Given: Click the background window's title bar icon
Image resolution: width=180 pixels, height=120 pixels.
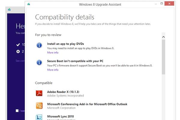Looking at the screenshot, I should 9,9.
